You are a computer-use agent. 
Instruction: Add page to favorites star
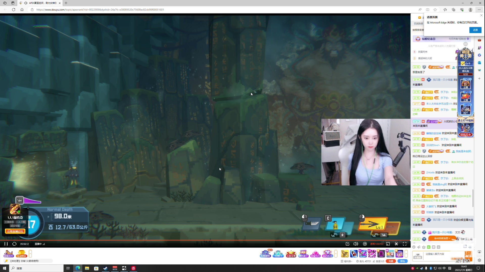pos(435,10)
